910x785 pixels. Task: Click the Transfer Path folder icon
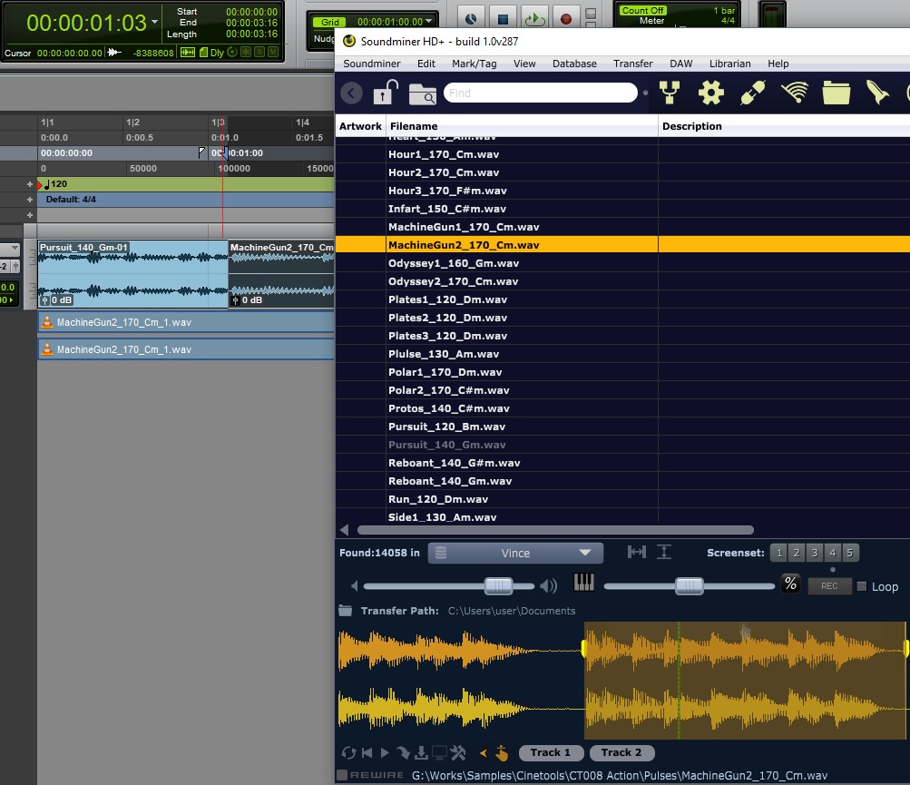pos(346,610)
